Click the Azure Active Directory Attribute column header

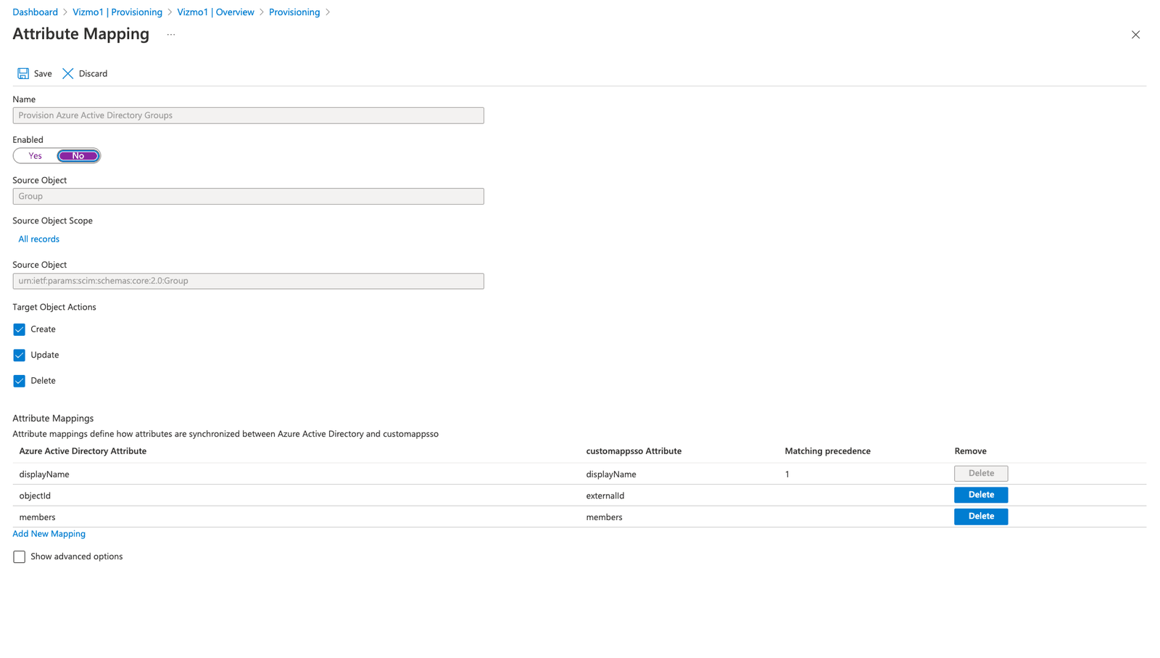[x=83, y=451]
